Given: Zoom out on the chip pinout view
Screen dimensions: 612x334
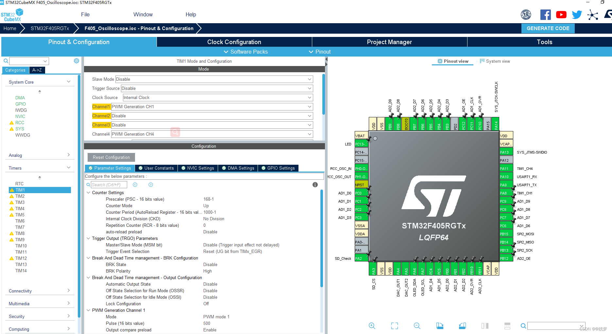Looking at the screenshot, I should pos(417,326).
